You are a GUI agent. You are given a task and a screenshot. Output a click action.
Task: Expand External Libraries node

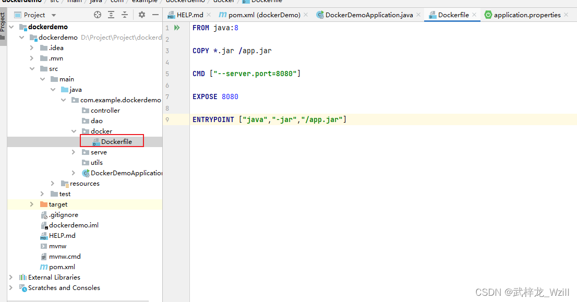[10, 277]
